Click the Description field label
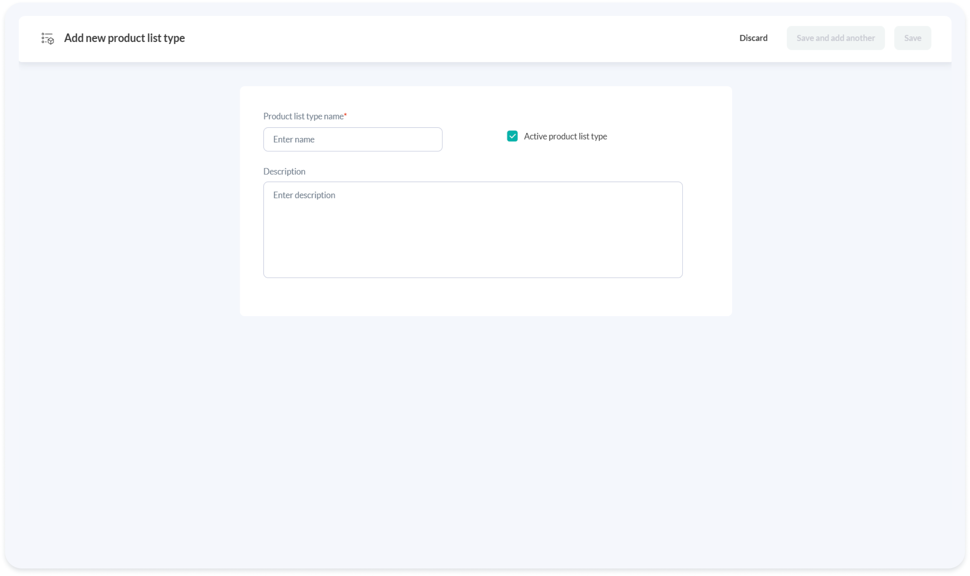The image size is (970, 576). 284,171
